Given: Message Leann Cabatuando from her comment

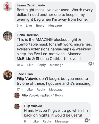Looking at the screenshot, I should 55,26.
